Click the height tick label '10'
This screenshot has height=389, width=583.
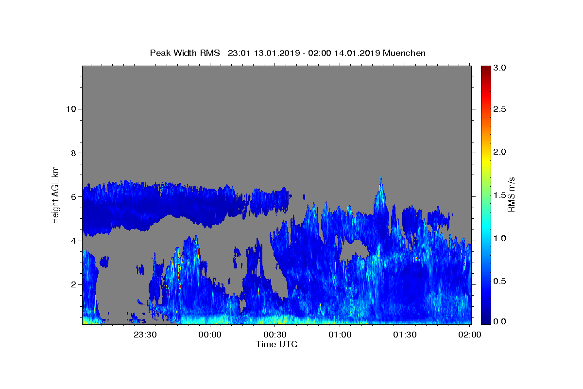tap(71, 109)
